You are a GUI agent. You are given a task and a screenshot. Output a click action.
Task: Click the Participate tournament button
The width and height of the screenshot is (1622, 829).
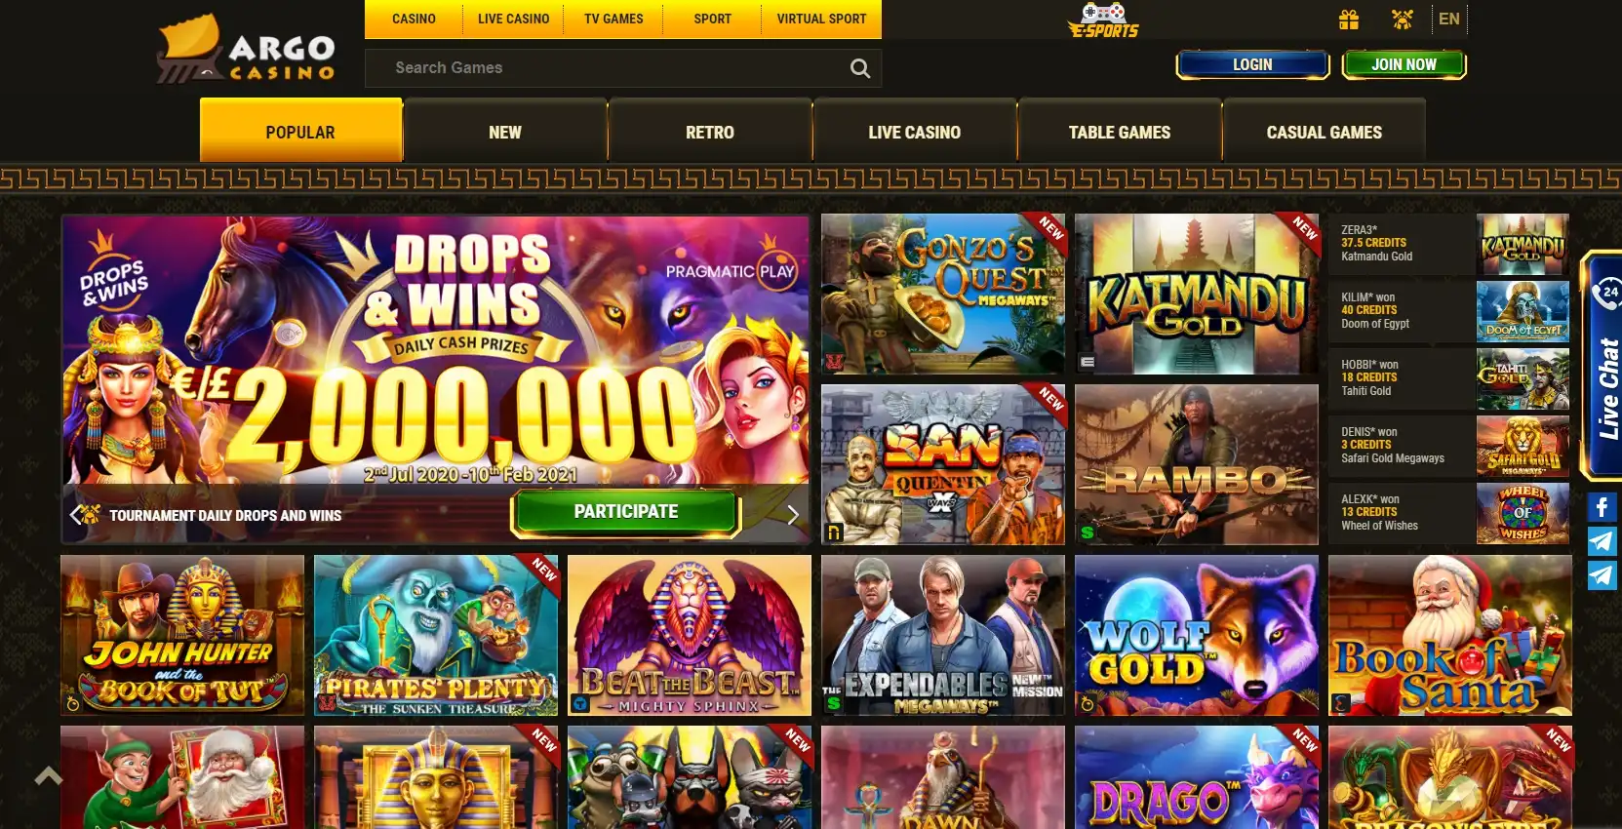click(625, 512)
